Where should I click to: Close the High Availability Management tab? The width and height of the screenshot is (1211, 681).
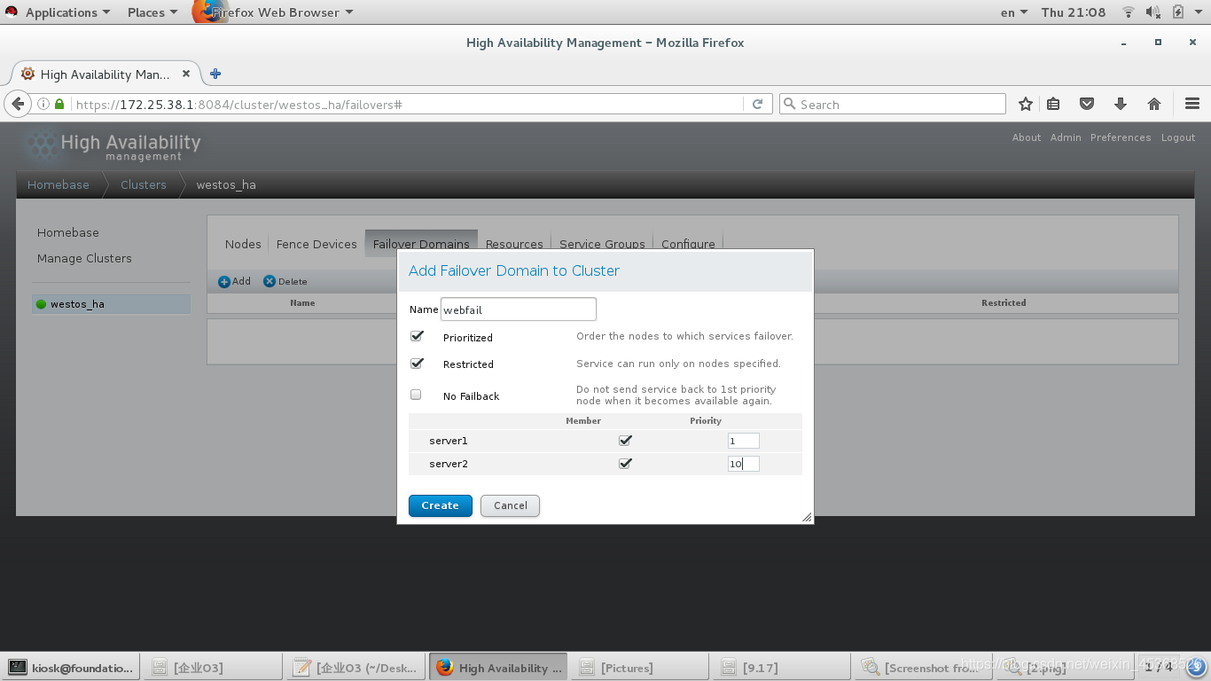pos(186,74)
